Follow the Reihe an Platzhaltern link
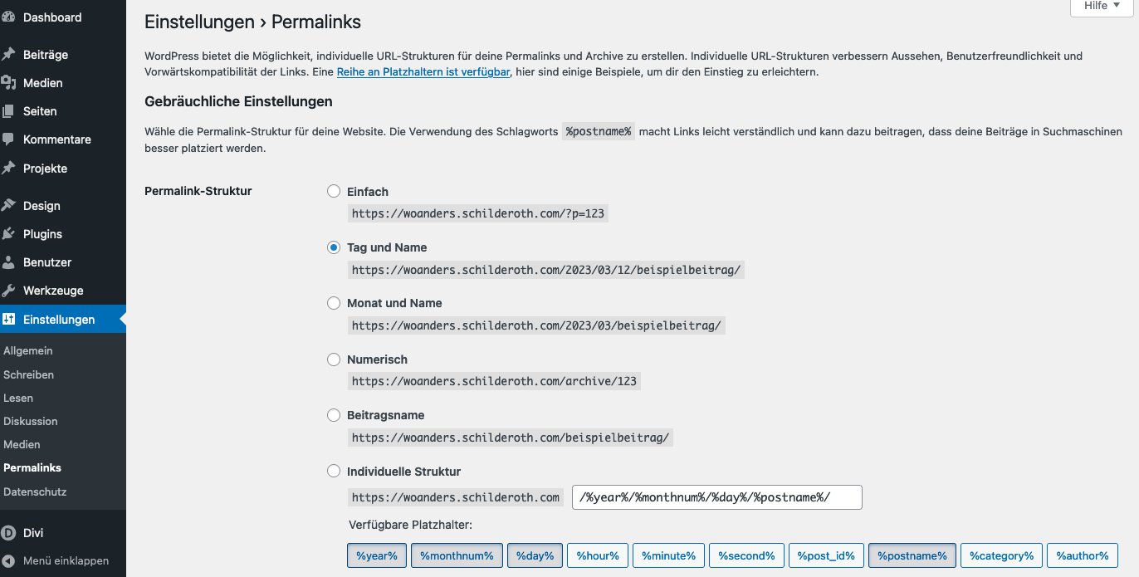 click(x=423, y=72)
